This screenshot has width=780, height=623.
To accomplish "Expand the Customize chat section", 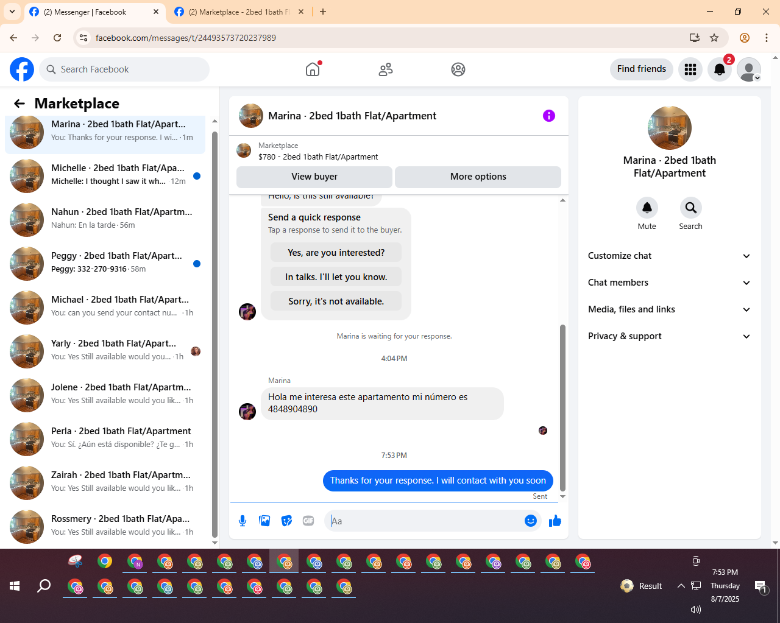I will click(670, 256).
